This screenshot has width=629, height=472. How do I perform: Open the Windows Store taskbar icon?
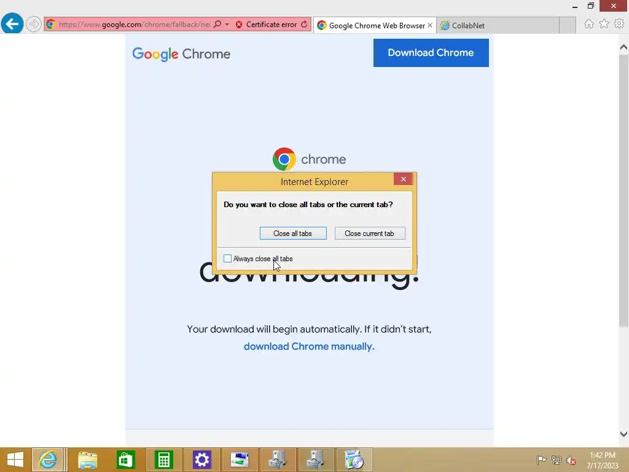pyautogui.click(x=125, y=460)
